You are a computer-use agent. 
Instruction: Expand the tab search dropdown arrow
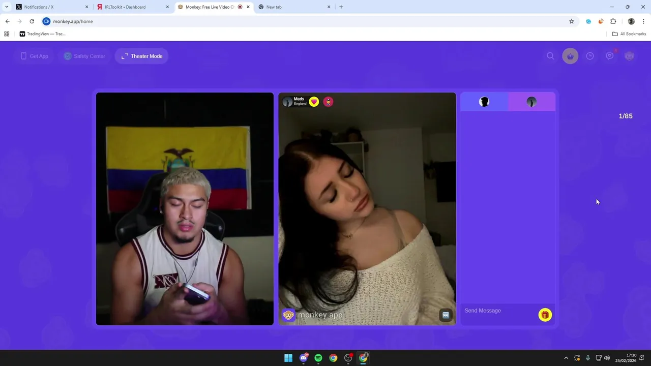point(6,7)
